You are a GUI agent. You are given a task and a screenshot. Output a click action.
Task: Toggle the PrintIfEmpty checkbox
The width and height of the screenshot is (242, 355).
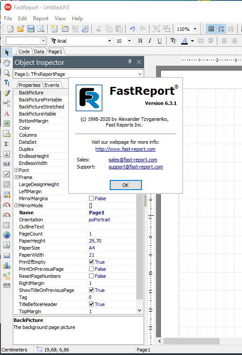click(x=91, y=262)
